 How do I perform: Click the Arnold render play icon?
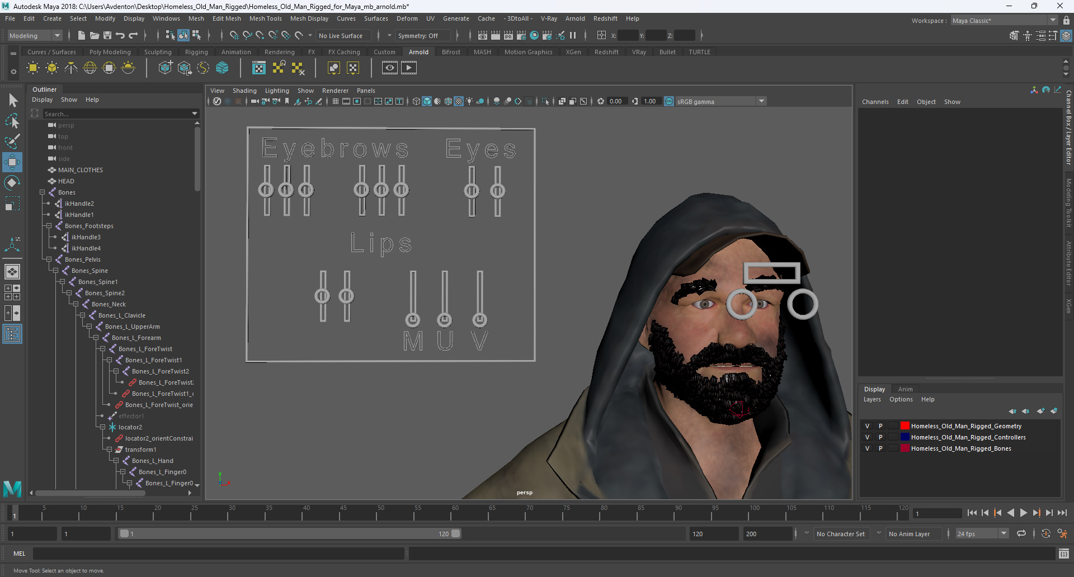409,68
